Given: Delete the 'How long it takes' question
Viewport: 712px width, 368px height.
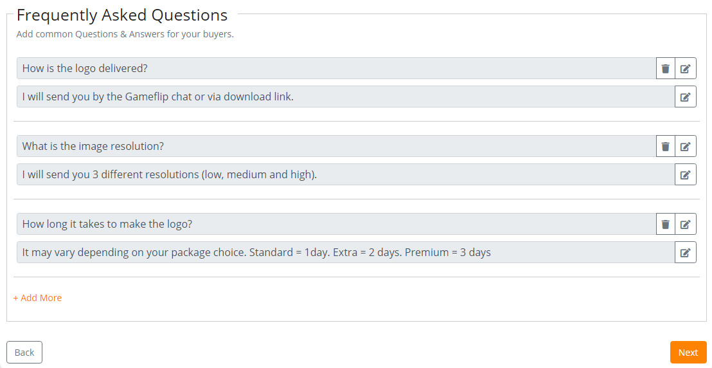Looking at the screenshot, I should click(x=666, y=224).
